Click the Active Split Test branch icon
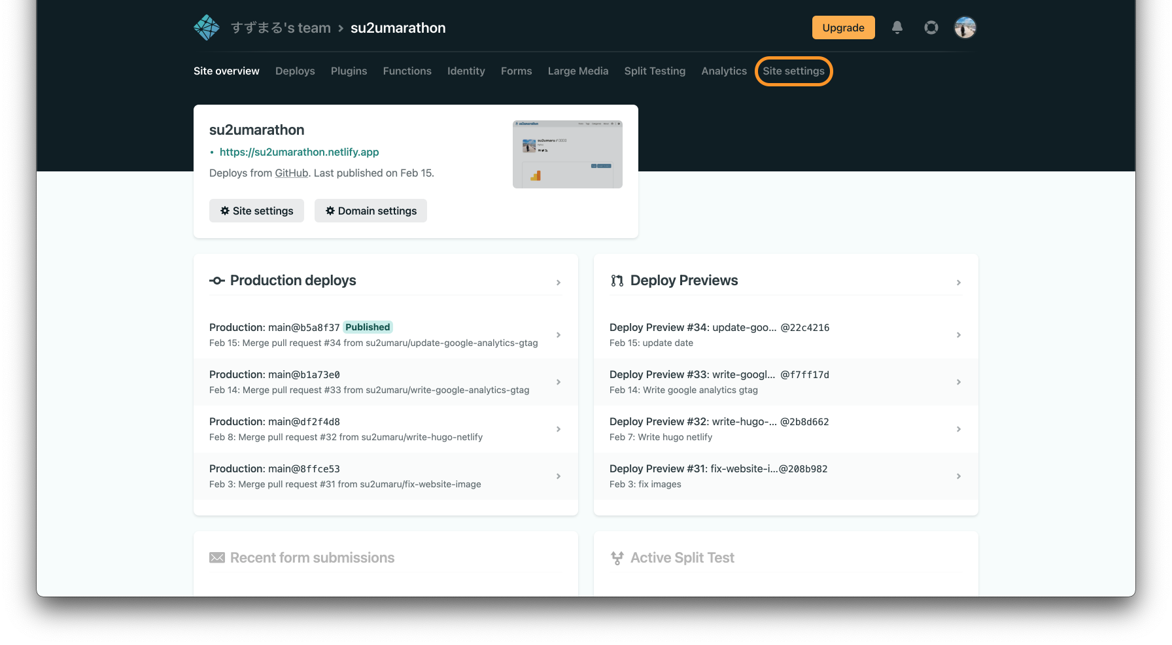The image size is (1172, 645). click(x=617, y=558)
